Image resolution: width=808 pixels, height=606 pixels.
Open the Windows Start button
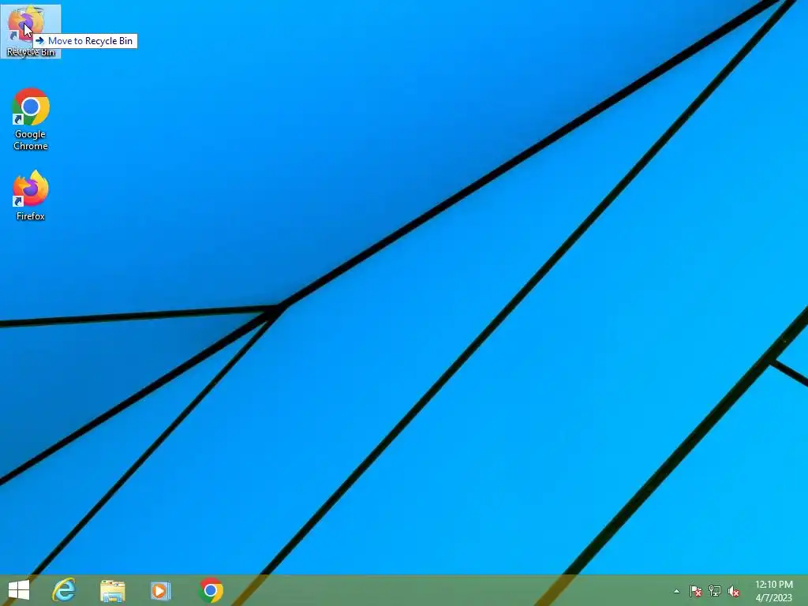[x=19, y=590]
